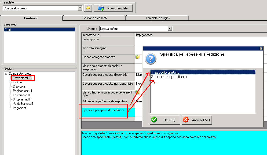
Task: Select the Listino prezzi setting row
Action: click(x=108, y=41)
